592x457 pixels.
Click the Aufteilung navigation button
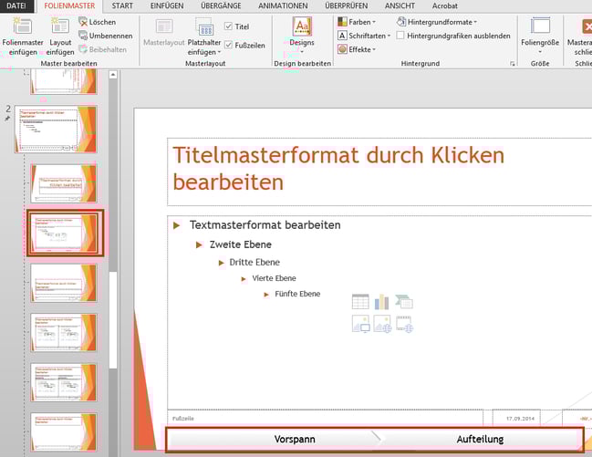pyautogui.click(x=480, y=439)
